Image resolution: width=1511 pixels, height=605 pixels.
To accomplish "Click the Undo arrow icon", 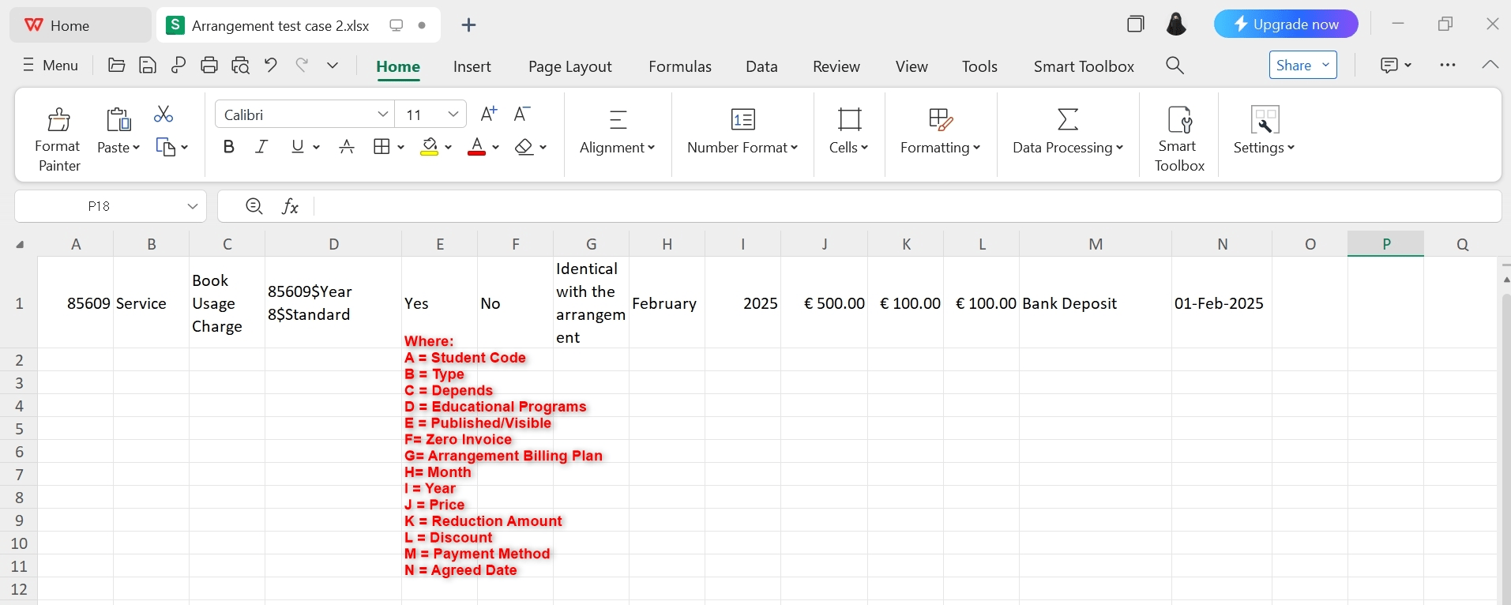I will click(x=271, y=66).
